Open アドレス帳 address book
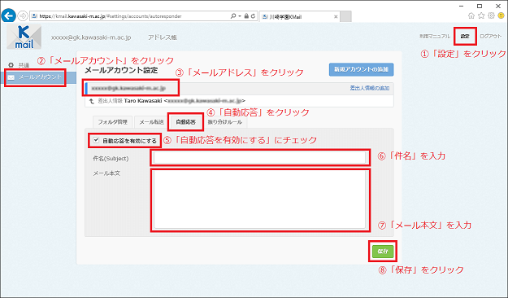 (x=163, y=37)
